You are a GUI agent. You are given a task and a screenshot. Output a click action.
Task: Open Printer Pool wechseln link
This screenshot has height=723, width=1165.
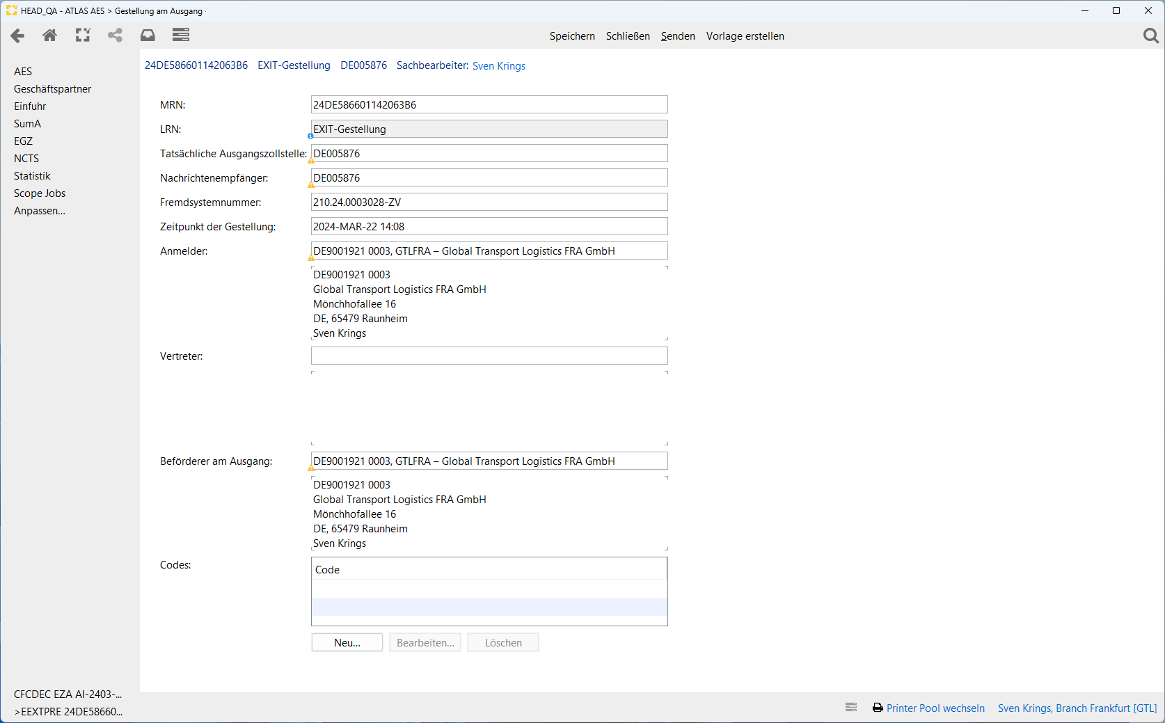(x=935, y=708)
